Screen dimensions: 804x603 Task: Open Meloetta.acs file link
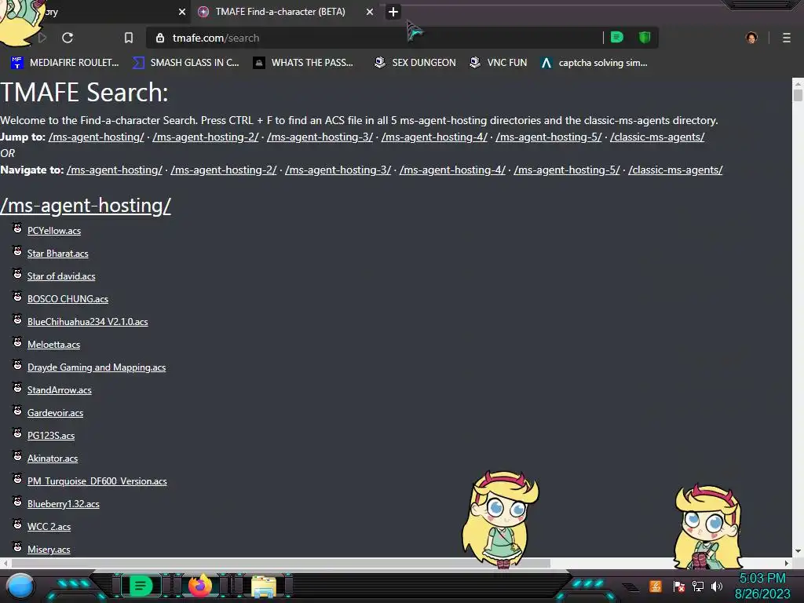tap(53, 345)
